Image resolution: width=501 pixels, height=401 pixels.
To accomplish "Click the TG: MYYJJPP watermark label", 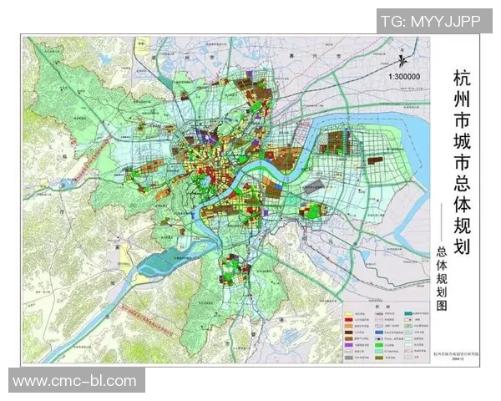I will tap(431, 21).
